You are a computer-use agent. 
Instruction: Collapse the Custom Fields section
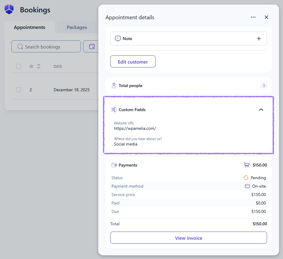[261, 110]
